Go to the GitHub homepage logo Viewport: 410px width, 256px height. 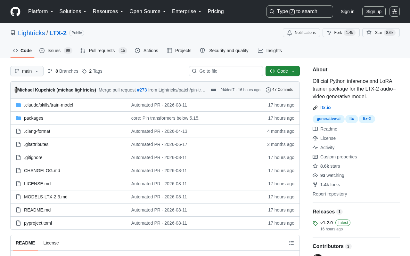pyautogui.click(x=15, y=12)
